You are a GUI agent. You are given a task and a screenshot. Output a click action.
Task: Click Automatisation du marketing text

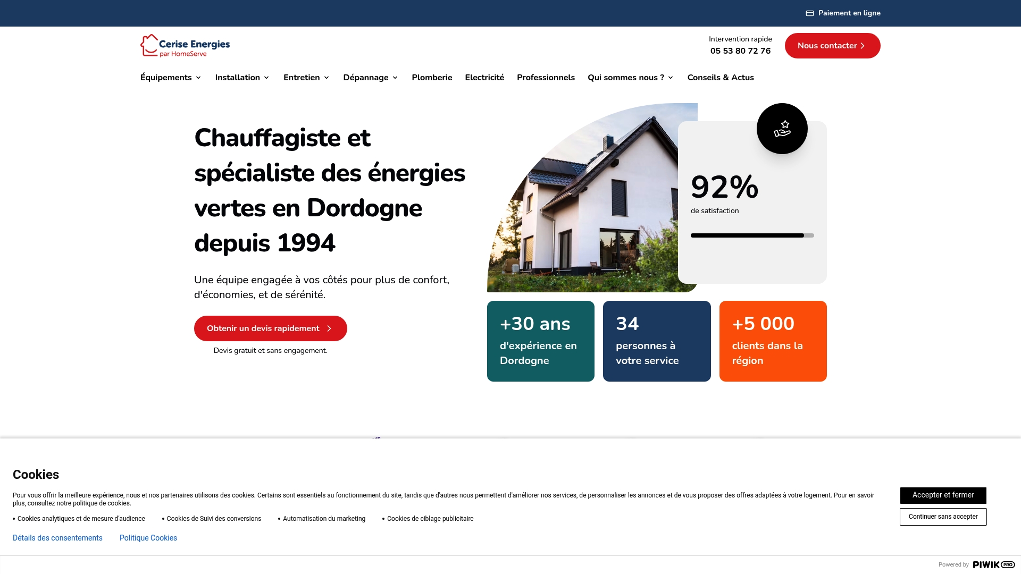point(324,519)
